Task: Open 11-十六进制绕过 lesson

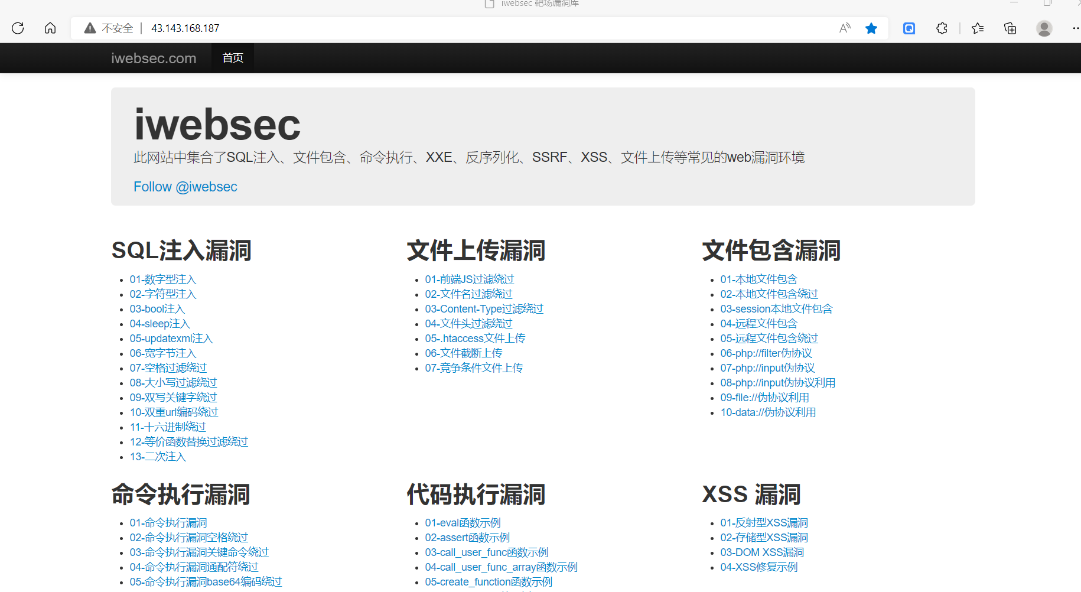Action: 168,427
